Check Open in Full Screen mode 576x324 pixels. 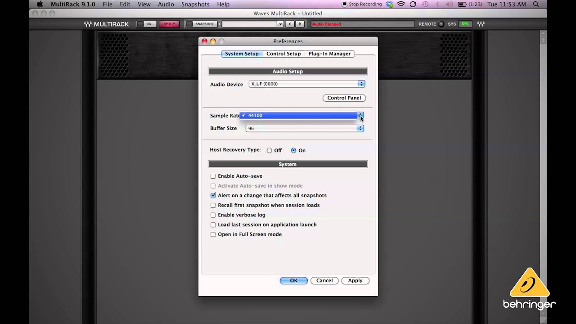(x=213, y=234)
